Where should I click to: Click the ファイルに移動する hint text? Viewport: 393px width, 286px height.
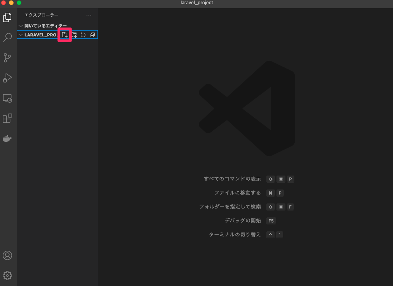tap(237, 193)
